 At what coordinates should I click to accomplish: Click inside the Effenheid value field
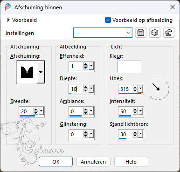(76, 66)
